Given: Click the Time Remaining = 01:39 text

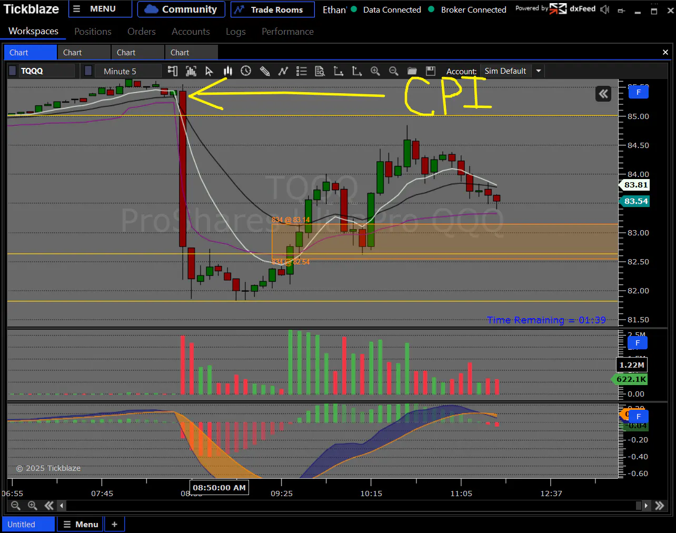Looking at the screenshot, I should (x=546, y=320).
